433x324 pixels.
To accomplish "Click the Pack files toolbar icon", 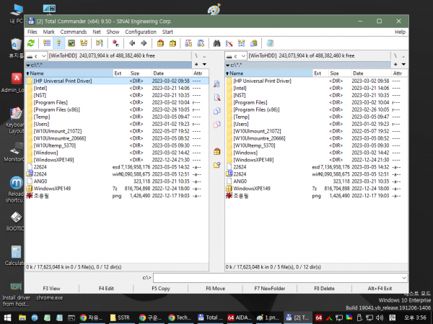I will [x=160, y=43].
